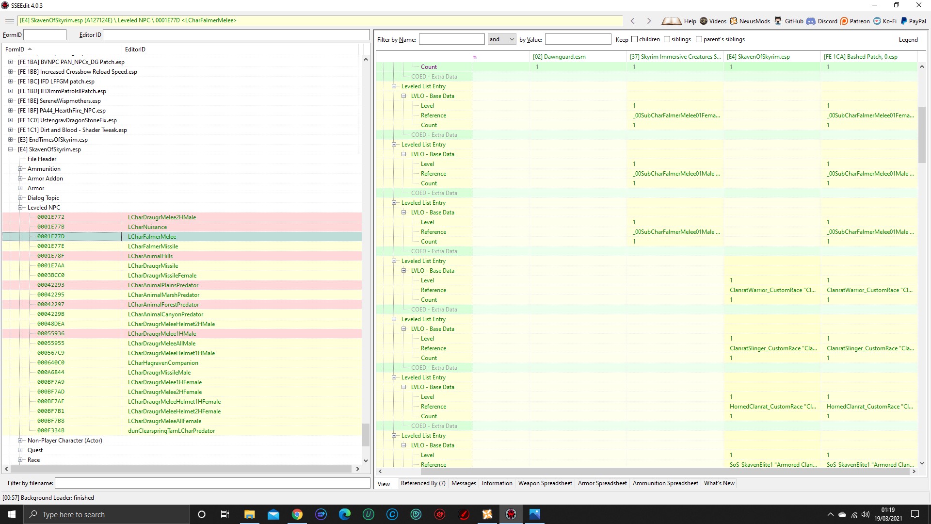The width and height of the screenshot is (931, 524).
Task: Expand the Non-Player Character (Actor) node
Action: (x=20, y=441)
